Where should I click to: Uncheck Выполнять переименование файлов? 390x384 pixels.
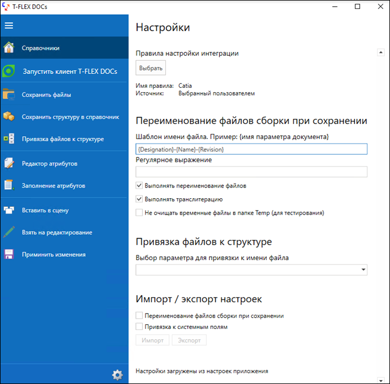click(139, 185)
